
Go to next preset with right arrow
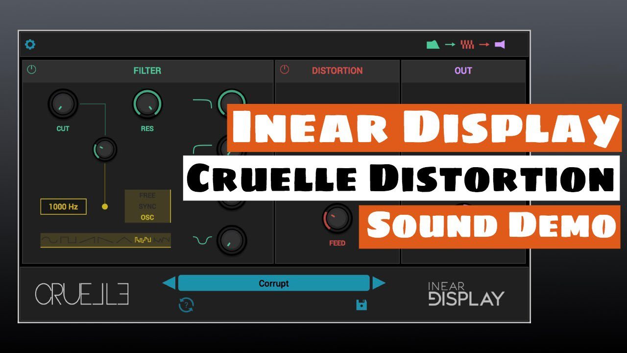pos(379,283)
